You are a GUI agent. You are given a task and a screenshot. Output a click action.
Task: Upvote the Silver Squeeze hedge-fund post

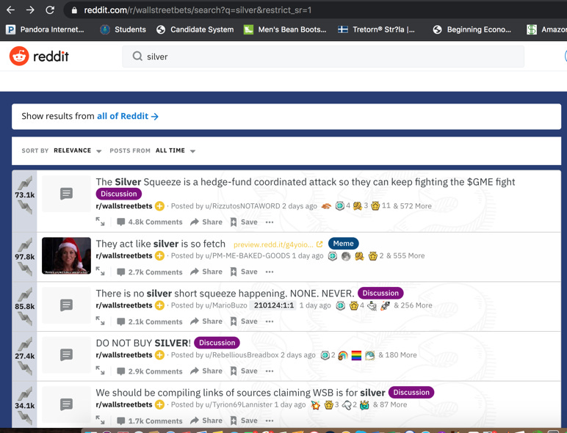coord(25,183)
